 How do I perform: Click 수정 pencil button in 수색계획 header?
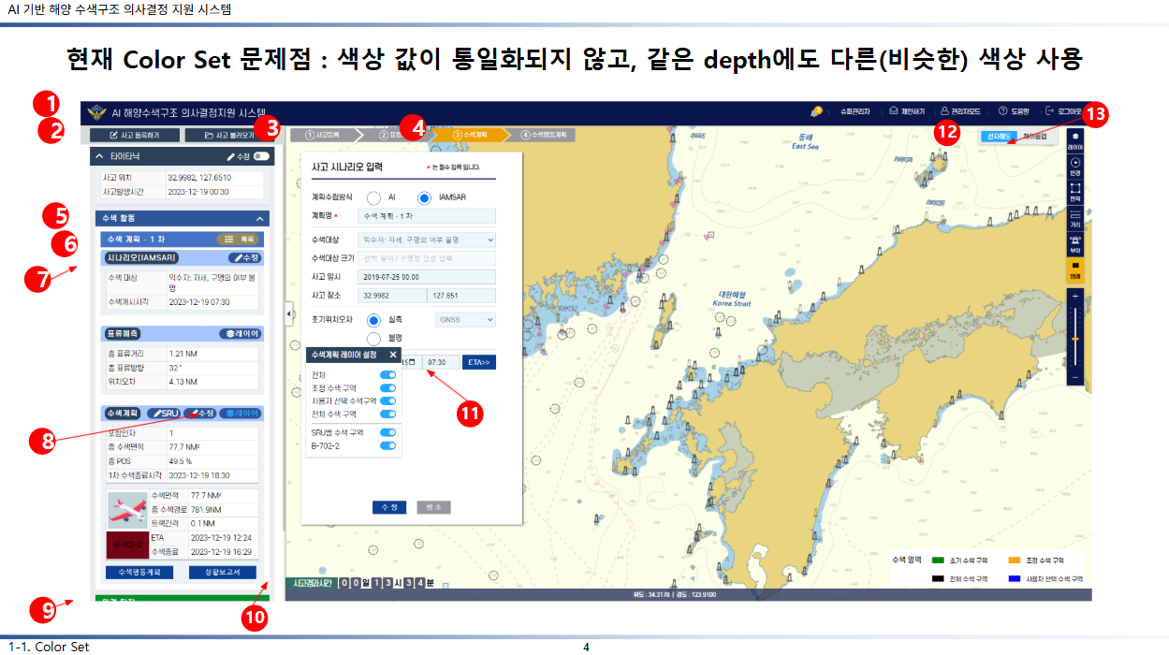(199, 413)
